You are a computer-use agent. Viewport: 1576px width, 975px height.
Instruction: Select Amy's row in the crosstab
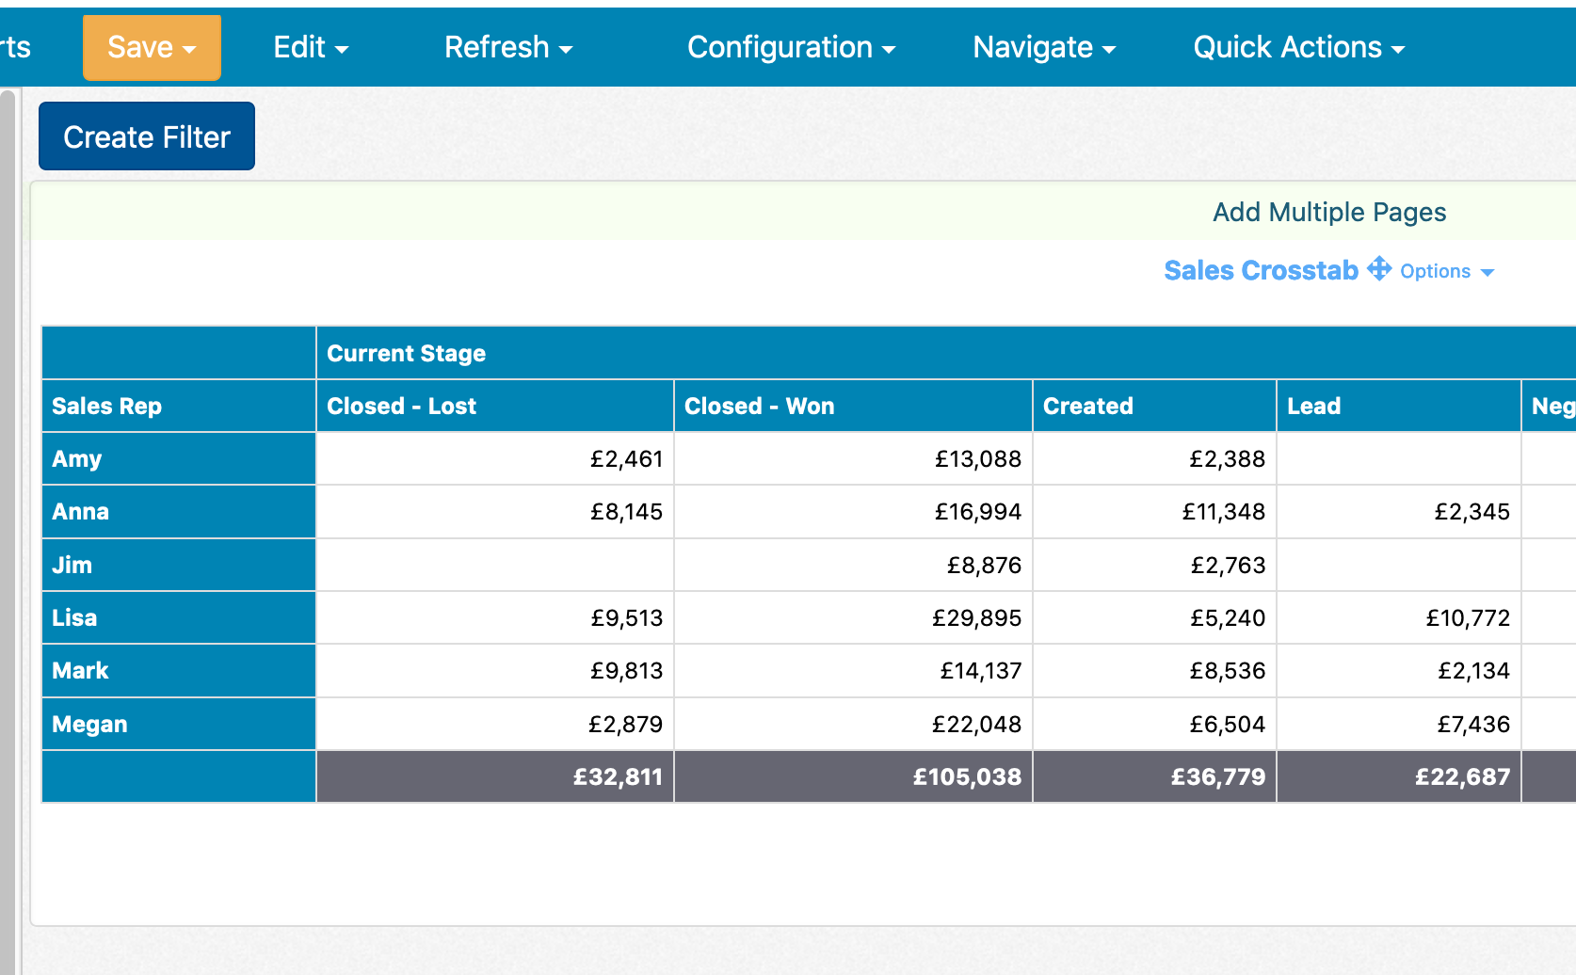[178, 458]
